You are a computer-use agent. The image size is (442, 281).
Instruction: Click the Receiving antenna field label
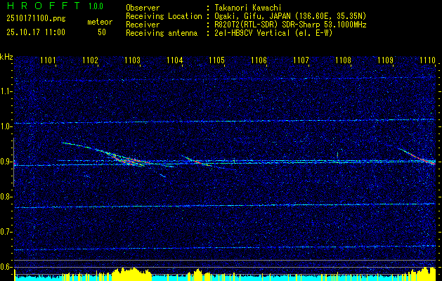tap(162, 33)
